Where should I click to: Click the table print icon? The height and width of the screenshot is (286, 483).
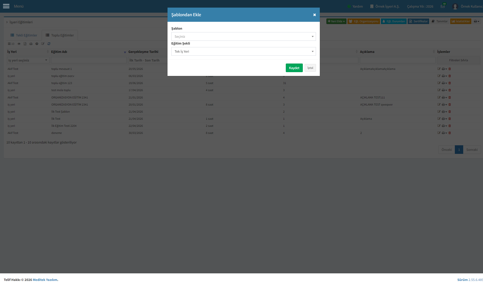coord(31,44)
